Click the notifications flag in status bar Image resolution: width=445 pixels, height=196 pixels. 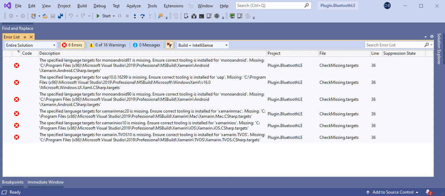429,192
